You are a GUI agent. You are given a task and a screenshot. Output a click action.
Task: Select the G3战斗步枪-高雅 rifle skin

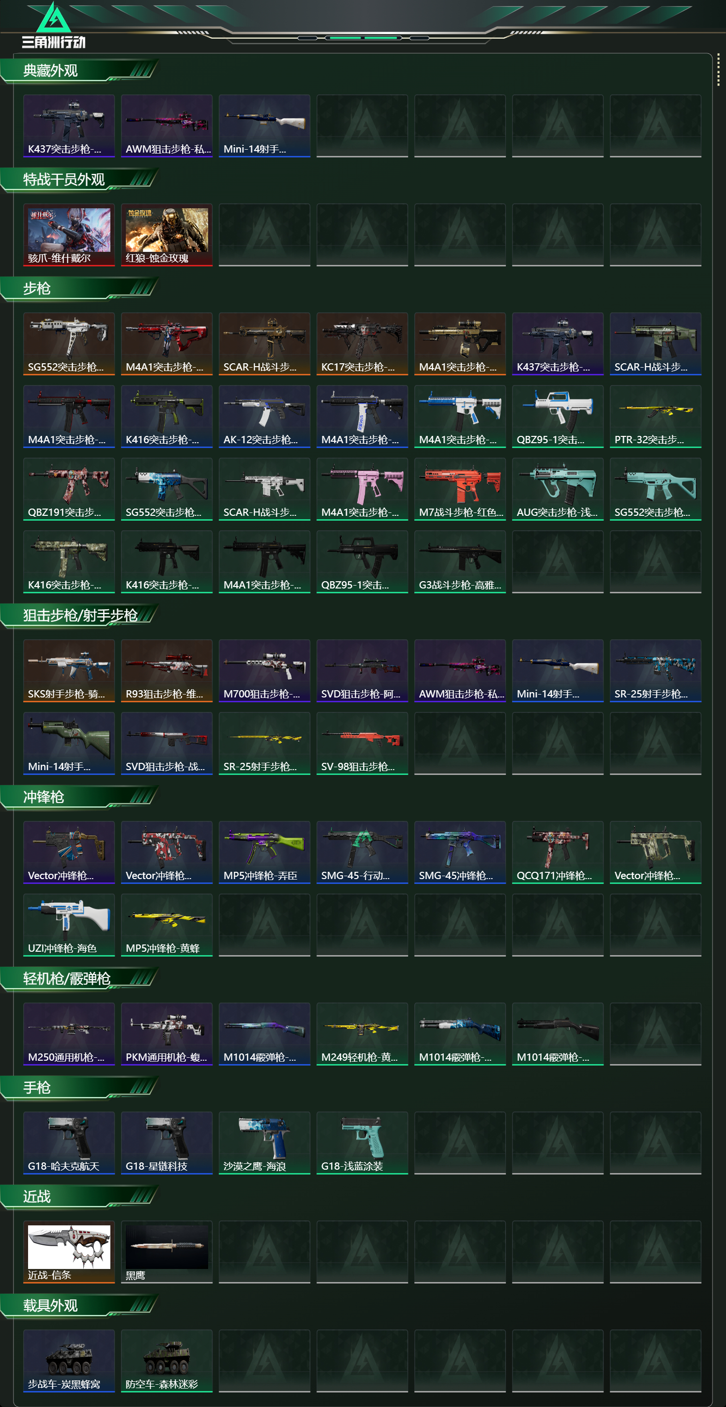[x=460, y=561]
